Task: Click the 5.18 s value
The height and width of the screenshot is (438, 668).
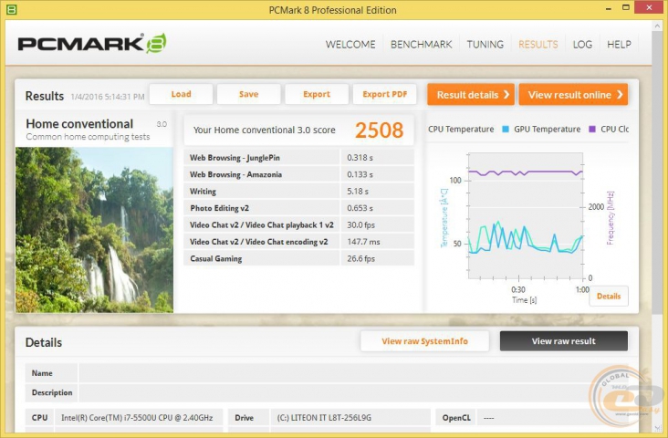Action: 358,192
